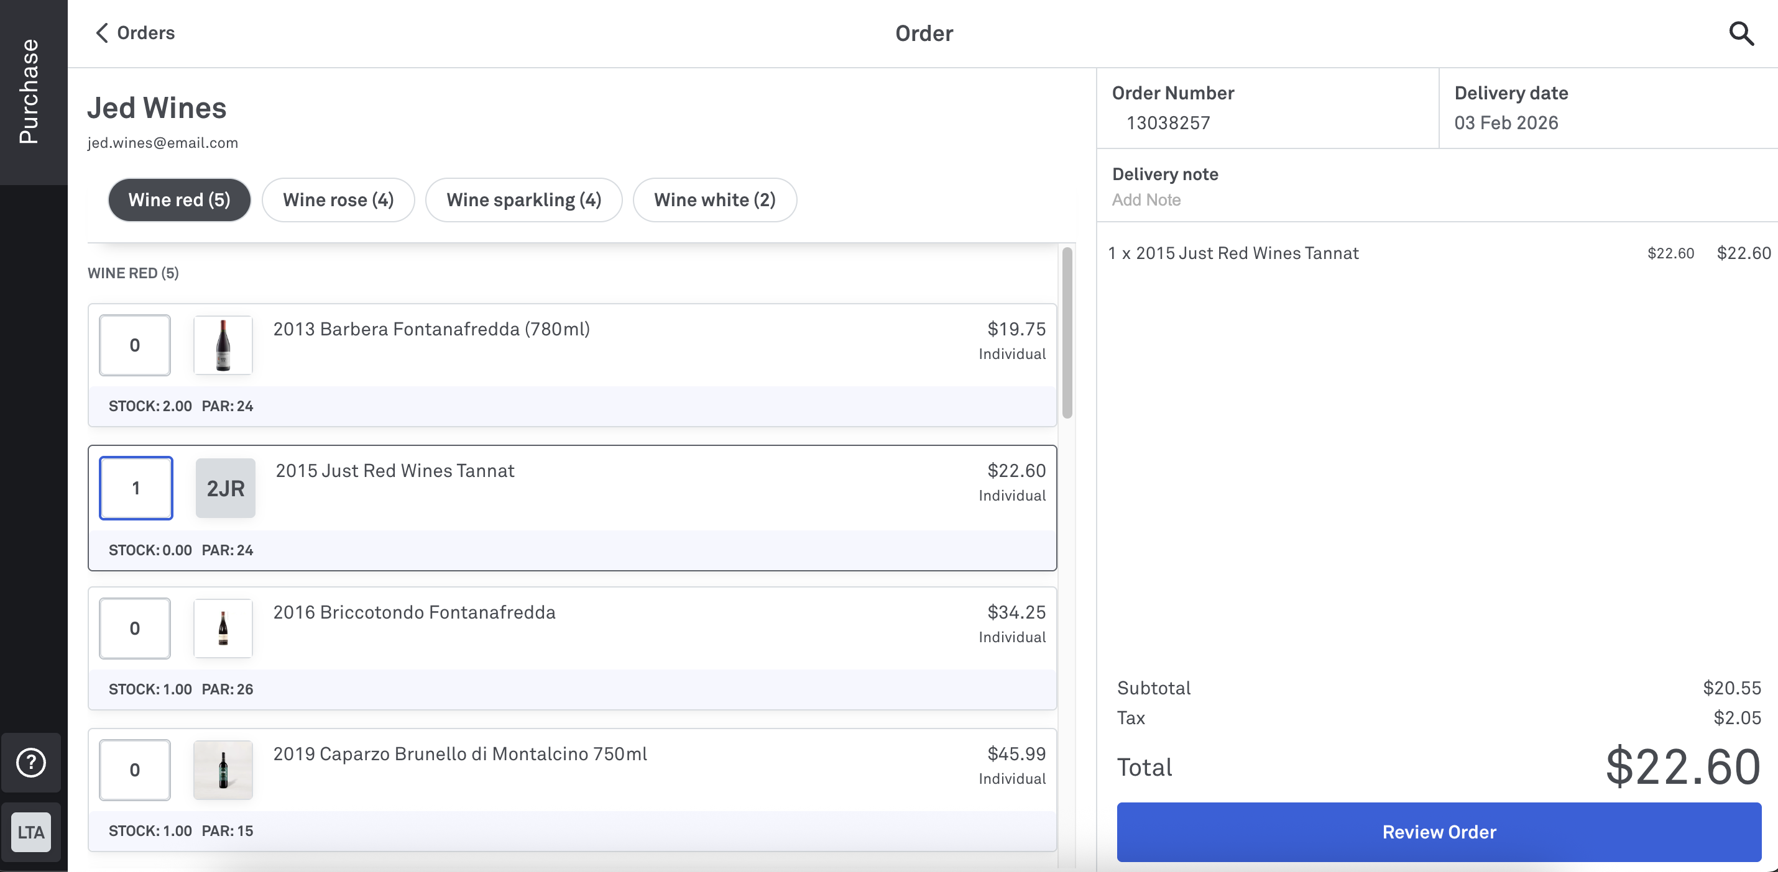This screenshot has height=872, width=1778.
Task: Click the STOCK: 2.00 label
Action: (150, 406)
